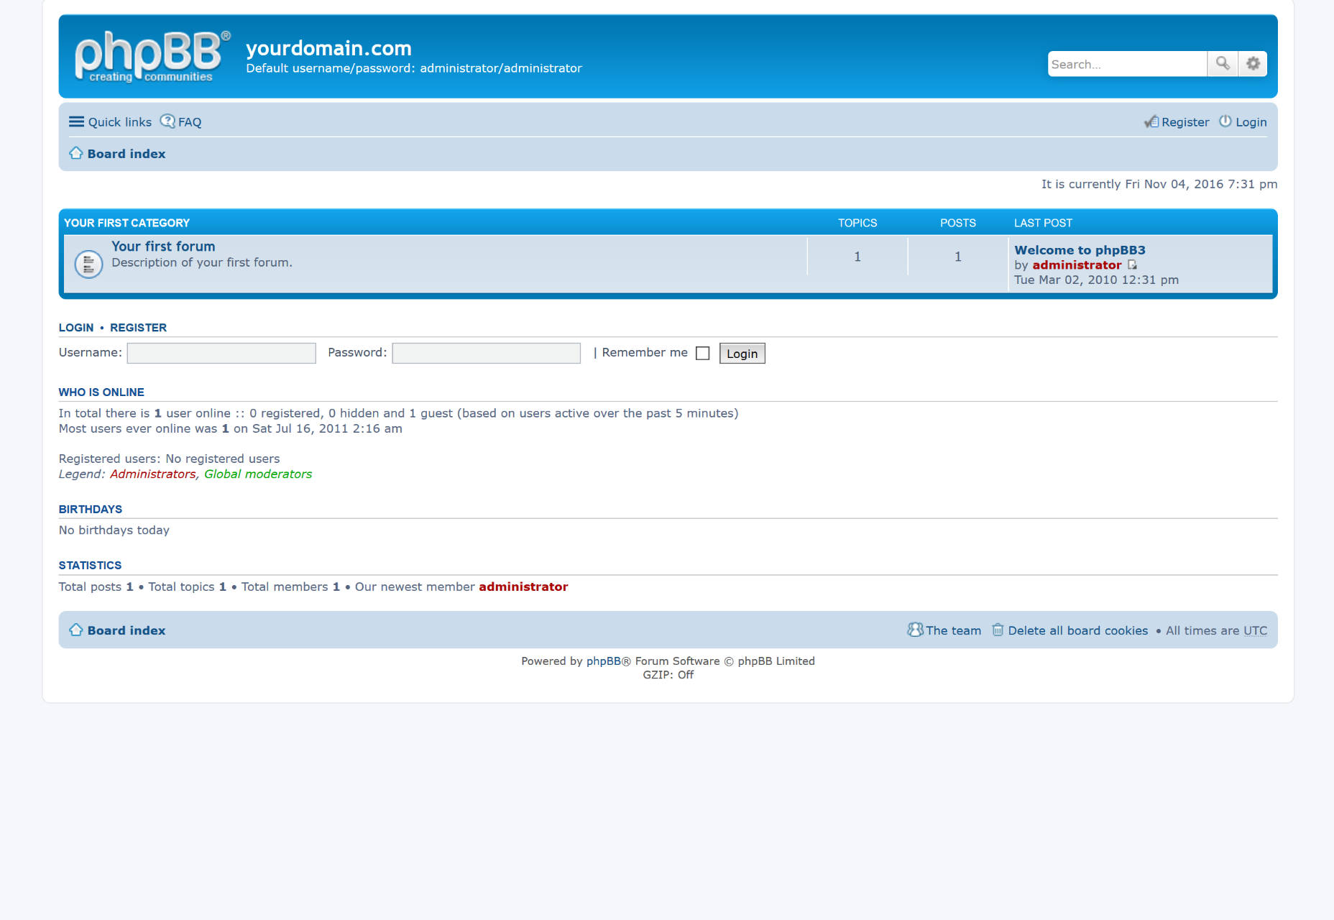Open the YOUR FIRST CATEGORY header link

pyautogui.click(x=127, y=223)
